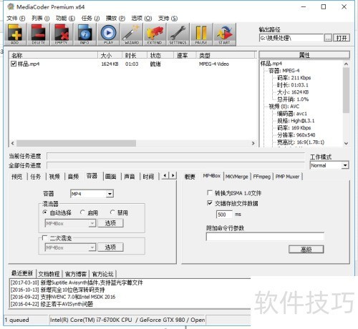Viewport: 358px width, 329px height.
Task: Open the 播放 (P) menu
Action: click(115, 18)
